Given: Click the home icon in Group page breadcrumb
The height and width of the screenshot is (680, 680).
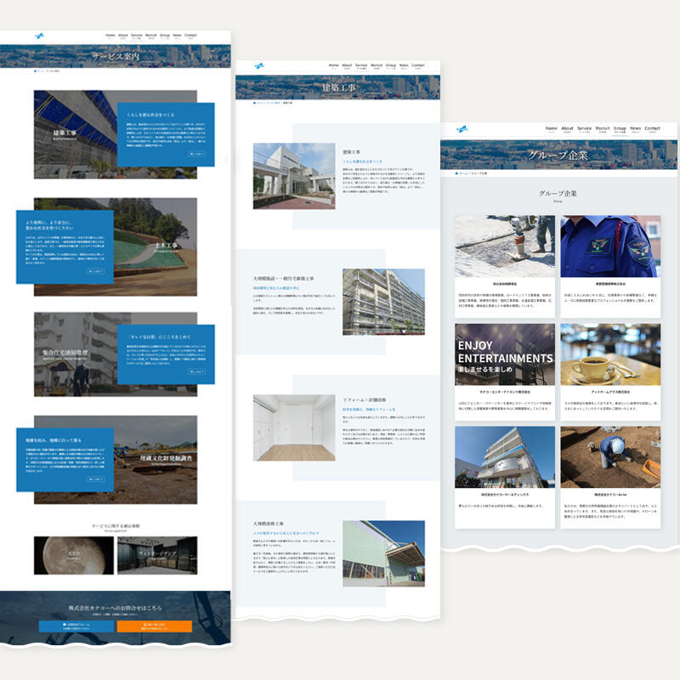Looking at the screenshot, I should click(x=456, y=173).
